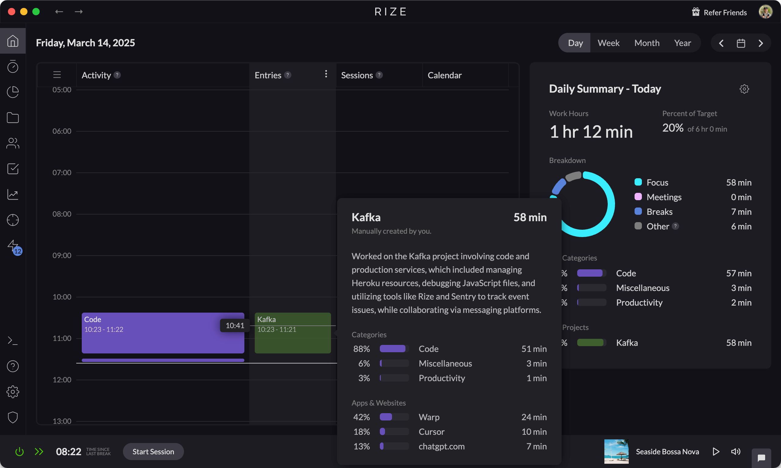Open the line chart trends sidebar icon
Image resolution: width=781 pixels, height=468 pixels.
pyautogui.click(x=13, y=194)
